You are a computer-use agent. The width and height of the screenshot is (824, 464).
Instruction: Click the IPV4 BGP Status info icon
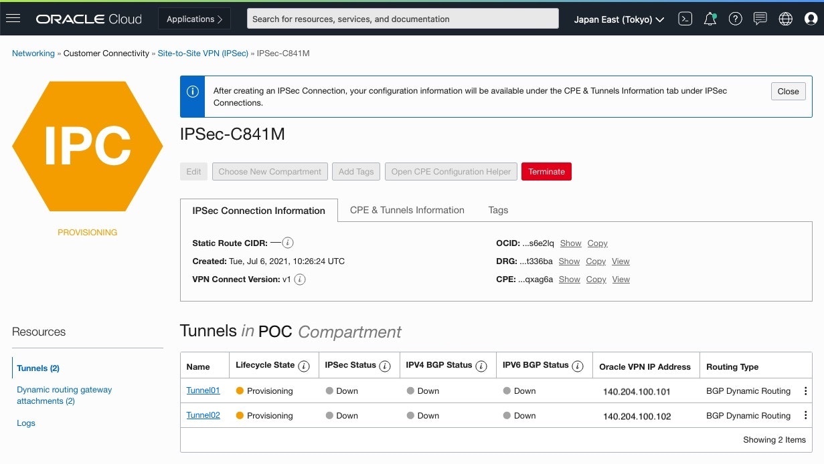click(481, 366)
